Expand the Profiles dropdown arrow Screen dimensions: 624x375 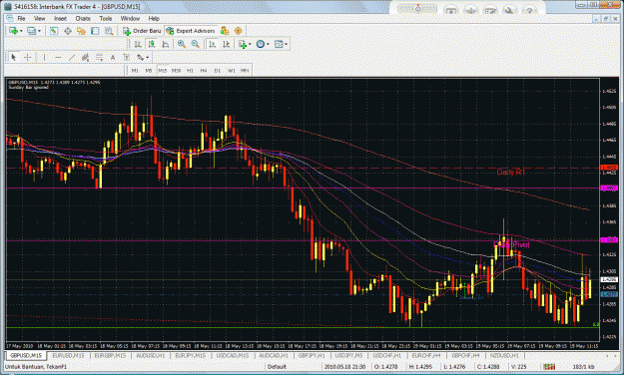[39, 31]
